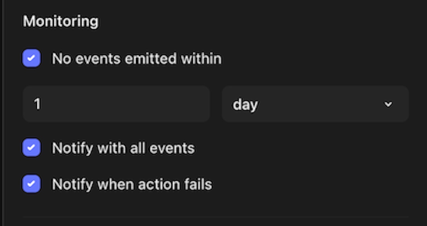Focus the duration input field containing 1
The width and height of the screenshot is (427, 226).
pyautogui.click(x=116, y=104)
